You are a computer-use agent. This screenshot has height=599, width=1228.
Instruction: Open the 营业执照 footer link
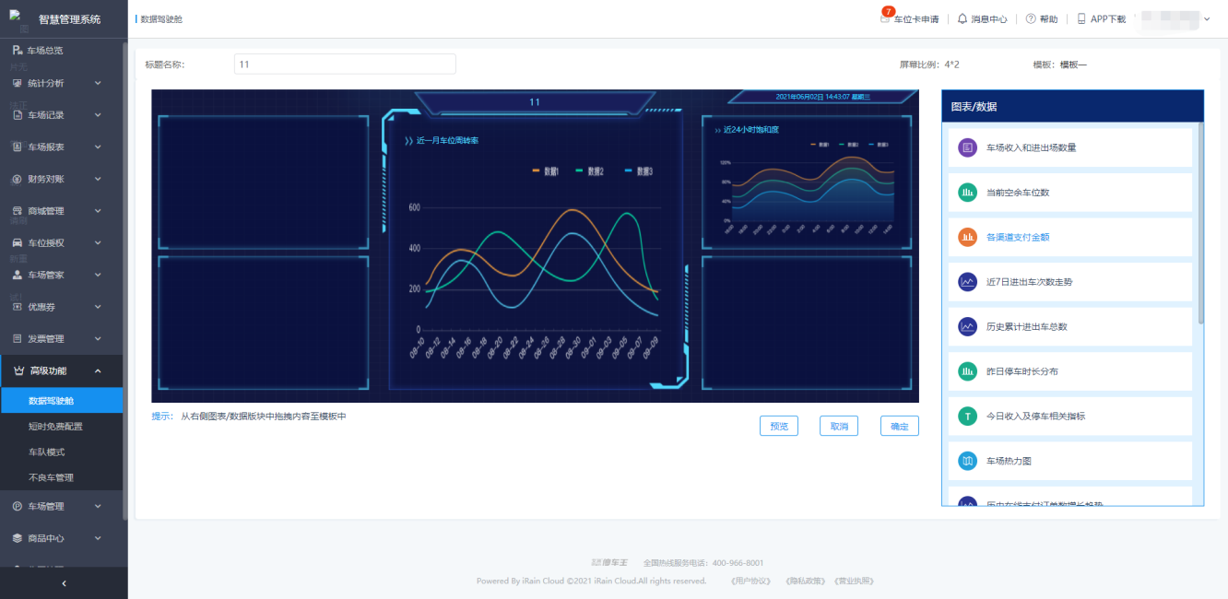click(853, 581)
